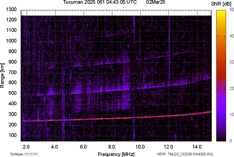Click the plot title 'Tucuman 2025 061 04:43:05 UTC'

100,2
